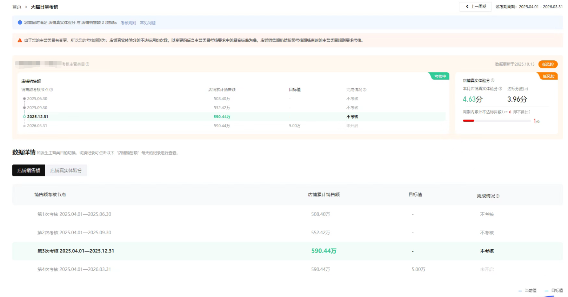This screenshot has height=297, width=568.
Task: Open the 考核规则 link
Action: (128, 23)
